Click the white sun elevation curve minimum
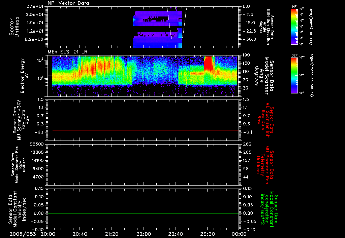 tap(177, 40)
